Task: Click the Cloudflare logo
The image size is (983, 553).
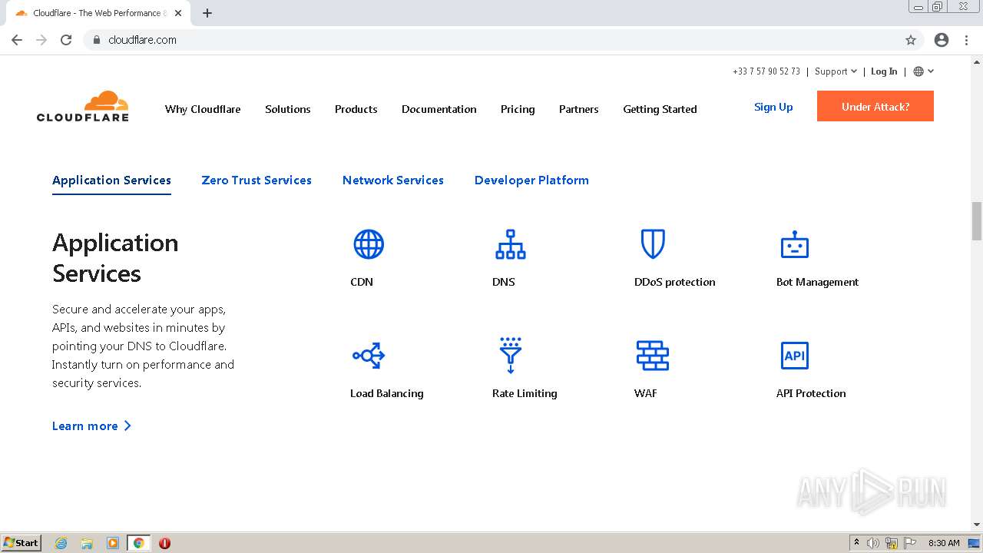Action: (82, 106)
